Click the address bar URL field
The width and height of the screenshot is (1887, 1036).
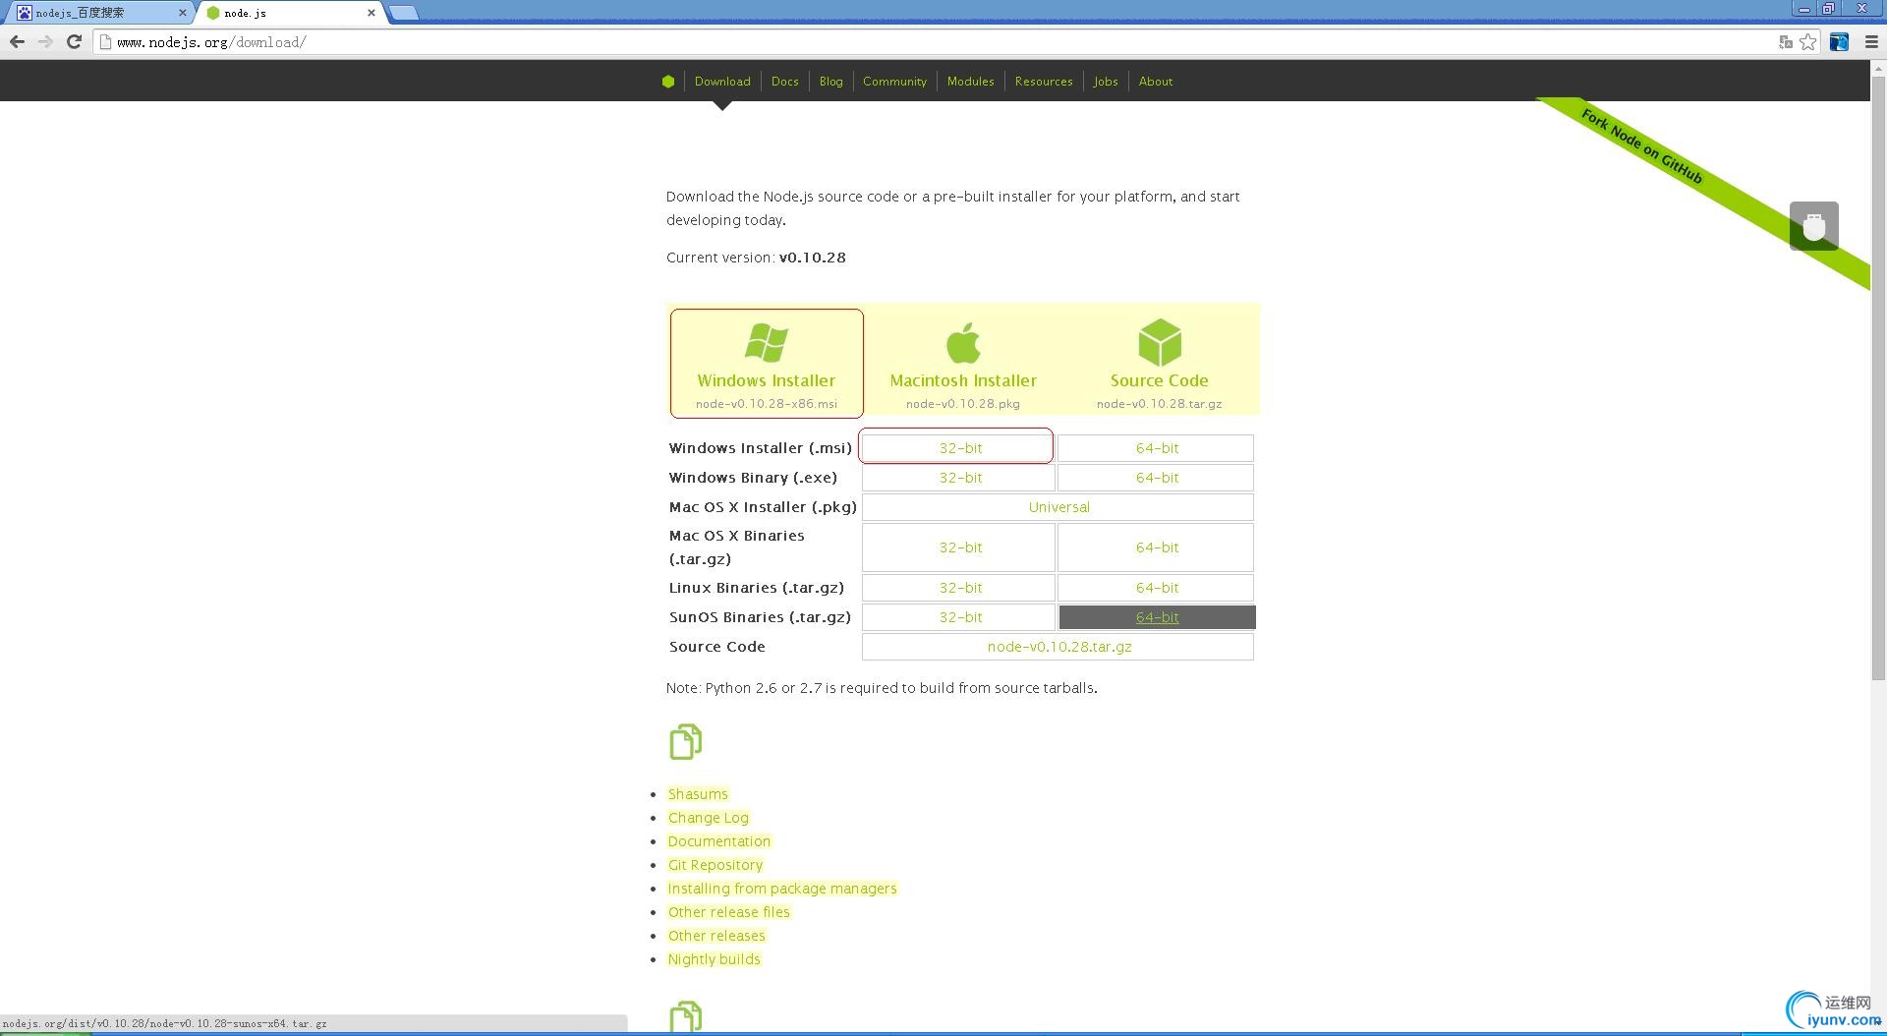(934, 41)
